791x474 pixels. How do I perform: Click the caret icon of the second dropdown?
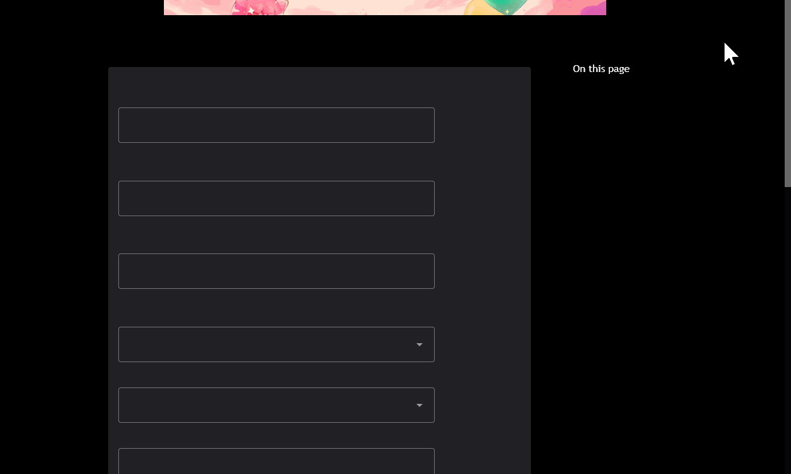(x=419, y=405)
